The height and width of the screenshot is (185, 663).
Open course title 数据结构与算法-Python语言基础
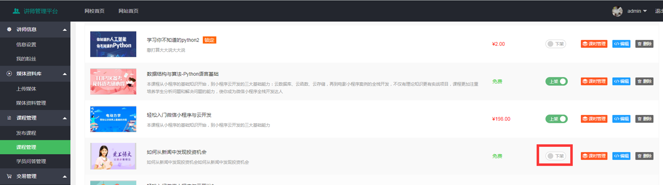point(183,74)
